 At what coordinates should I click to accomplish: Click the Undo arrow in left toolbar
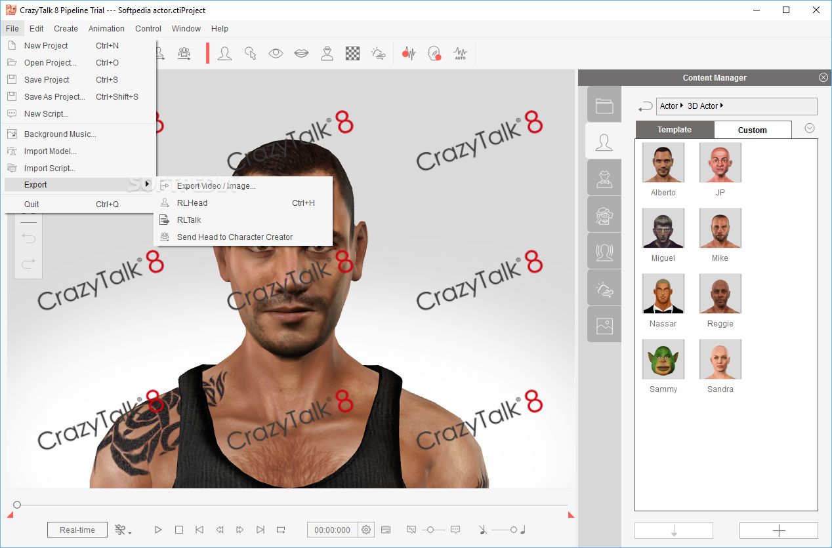pos(28,239)
